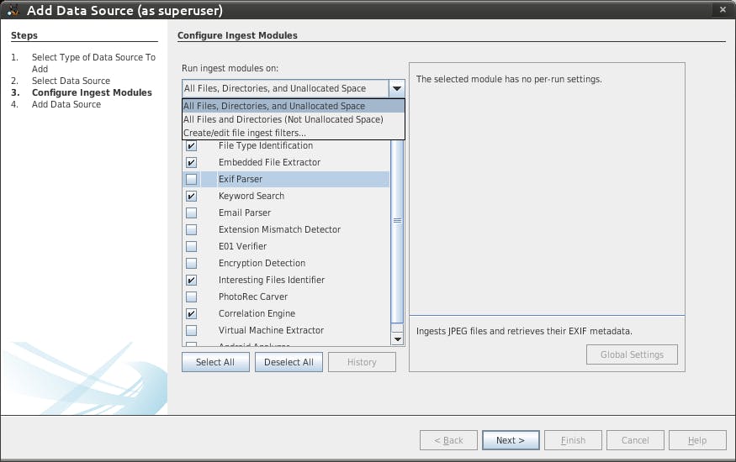Click the Finish button
The image size is (736, 462).
coord(573,440)
